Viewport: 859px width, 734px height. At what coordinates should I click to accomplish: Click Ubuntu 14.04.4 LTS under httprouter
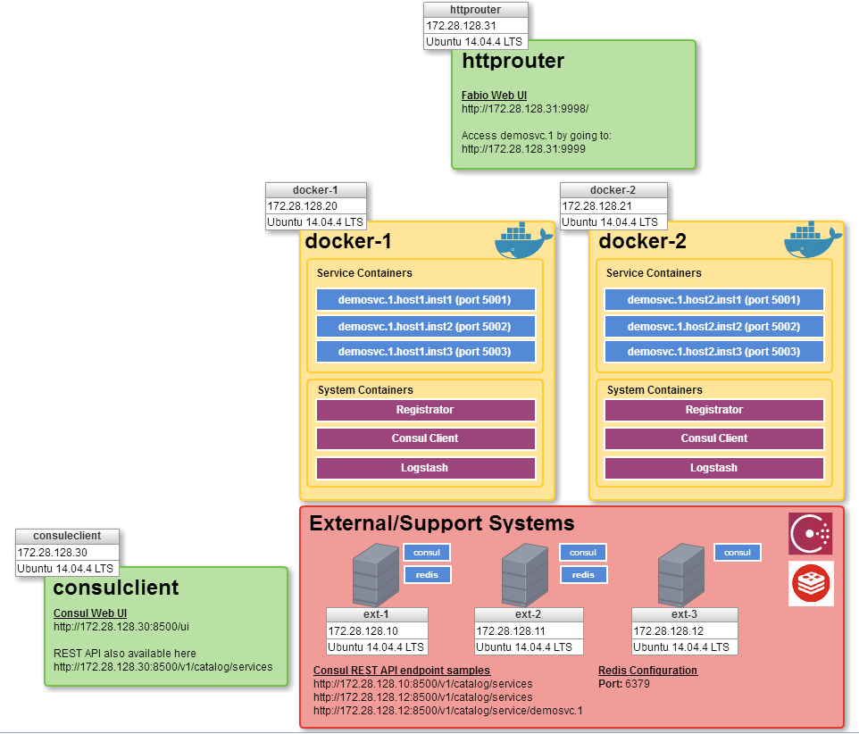[474, 42]
